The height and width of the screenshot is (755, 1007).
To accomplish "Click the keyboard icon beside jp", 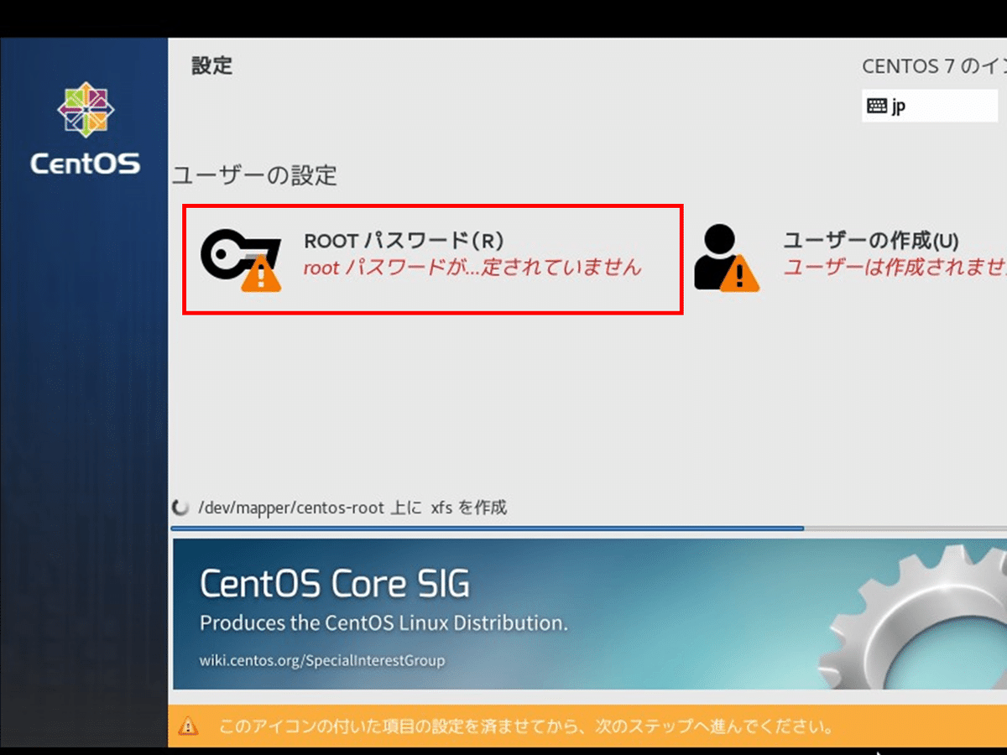I will [x=877, y=106].
